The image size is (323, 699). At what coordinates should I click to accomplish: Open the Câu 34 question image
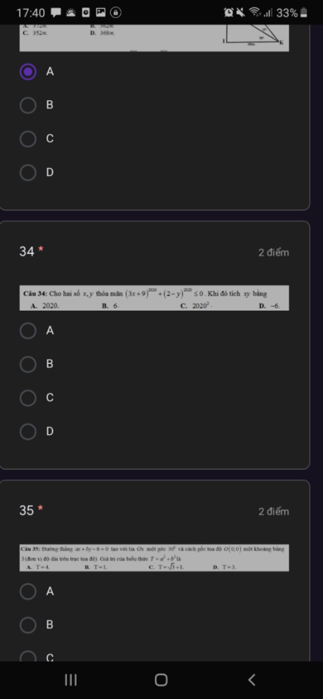pyautogui.click(x=154, y=298)
